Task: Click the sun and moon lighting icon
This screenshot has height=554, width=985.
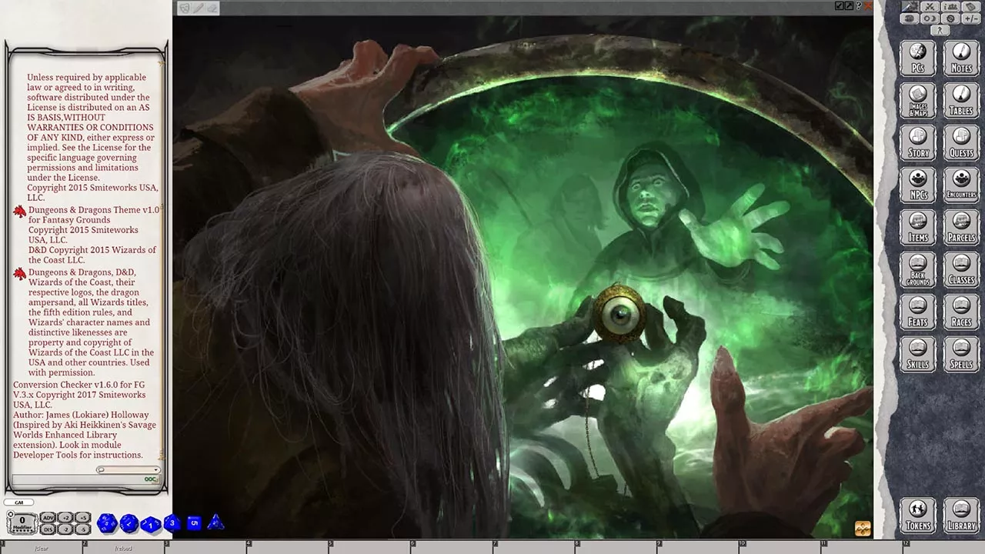Action: point(930,18)
